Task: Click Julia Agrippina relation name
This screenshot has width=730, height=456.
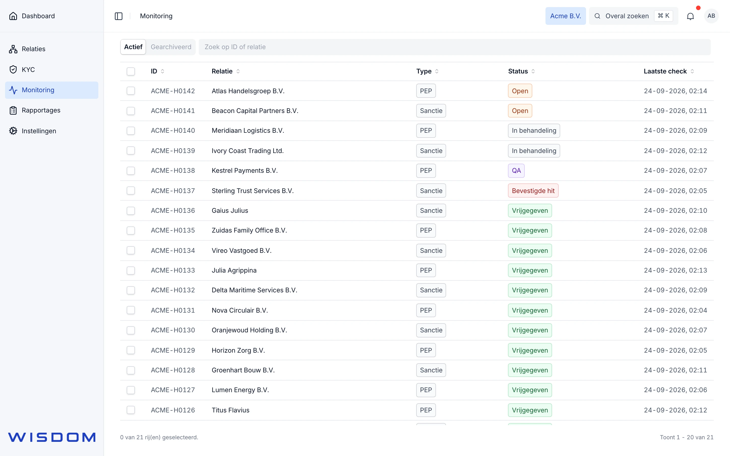Action: (234, 270)
